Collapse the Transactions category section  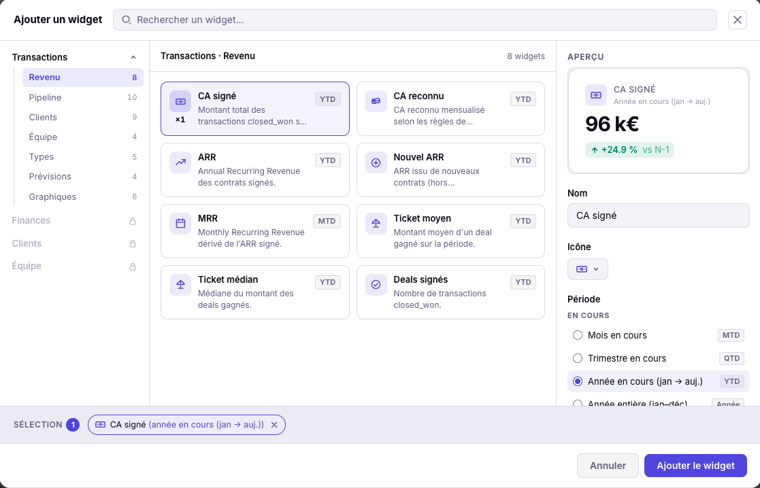coord(133,58)
